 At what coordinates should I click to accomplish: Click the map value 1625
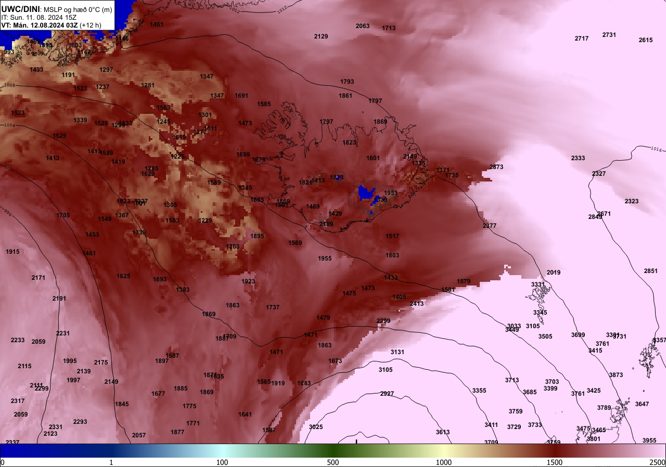[x=123, y=276]
